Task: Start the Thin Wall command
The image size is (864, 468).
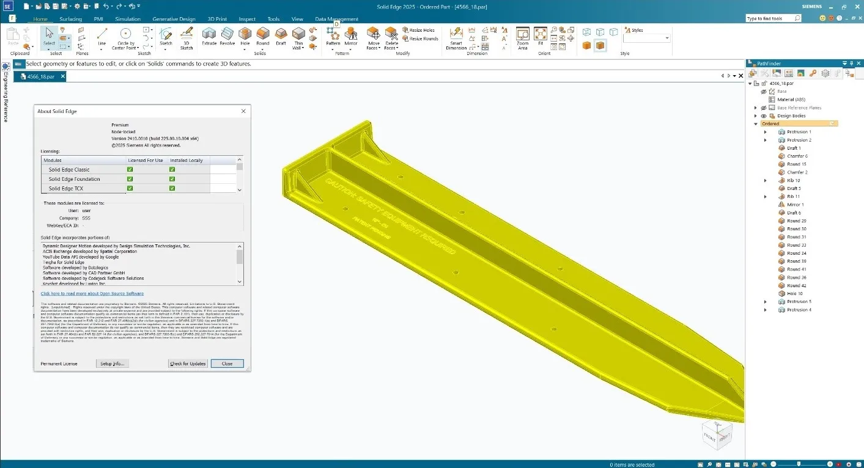Action: (x=298, y=38)
